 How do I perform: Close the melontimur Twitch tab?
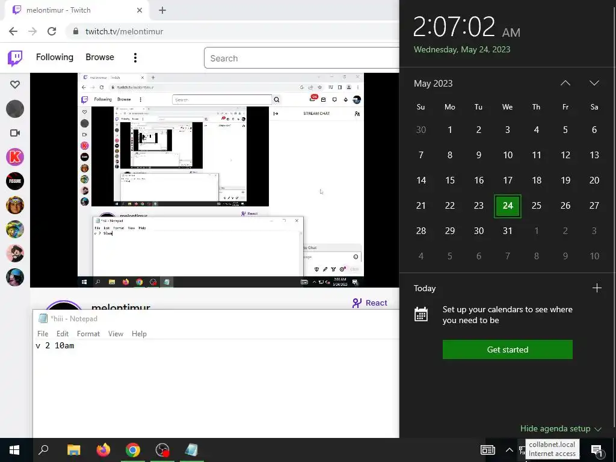click(140, 10)
